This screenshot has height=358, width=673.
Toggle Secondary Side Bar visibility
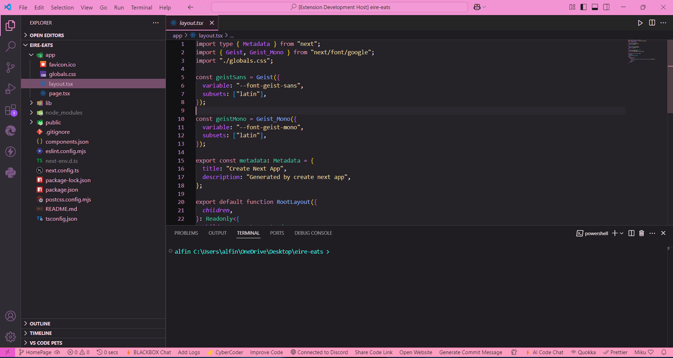(x=606, y=7)
